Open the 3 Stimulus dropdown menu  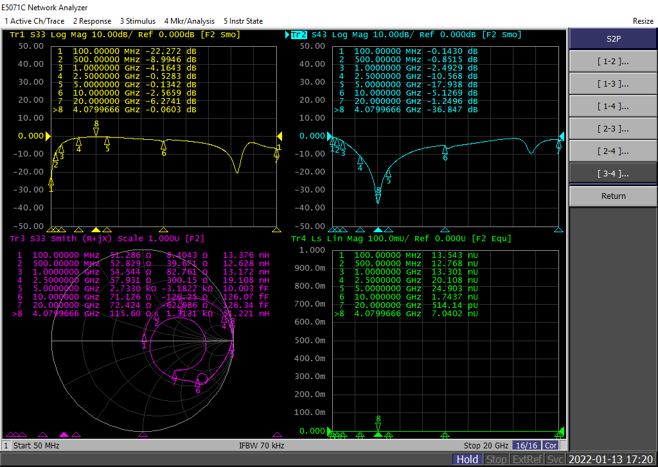coord(138,21)
